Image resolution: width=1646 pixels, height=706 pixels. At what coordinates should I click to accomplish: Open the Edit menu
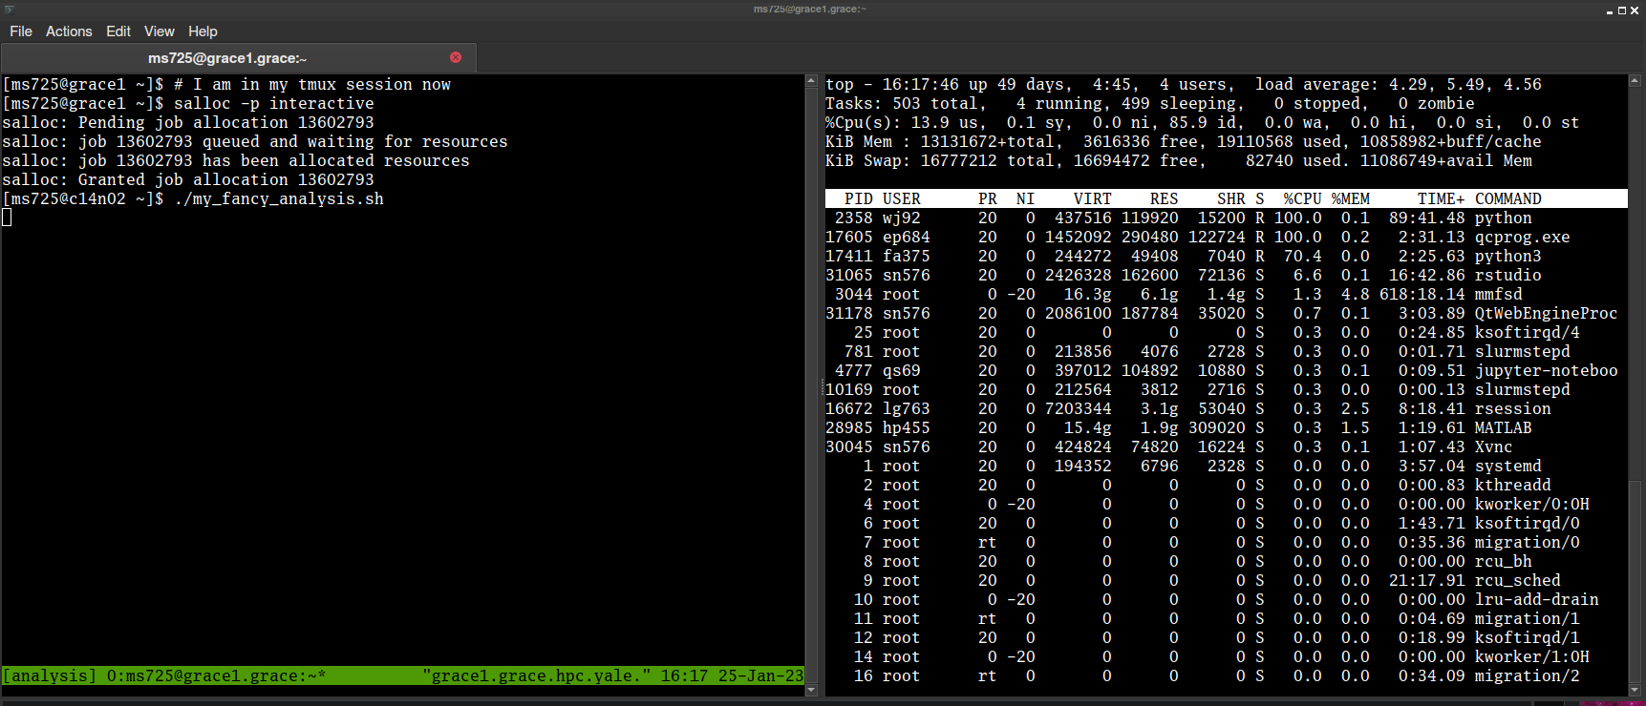tap(118, 31)
